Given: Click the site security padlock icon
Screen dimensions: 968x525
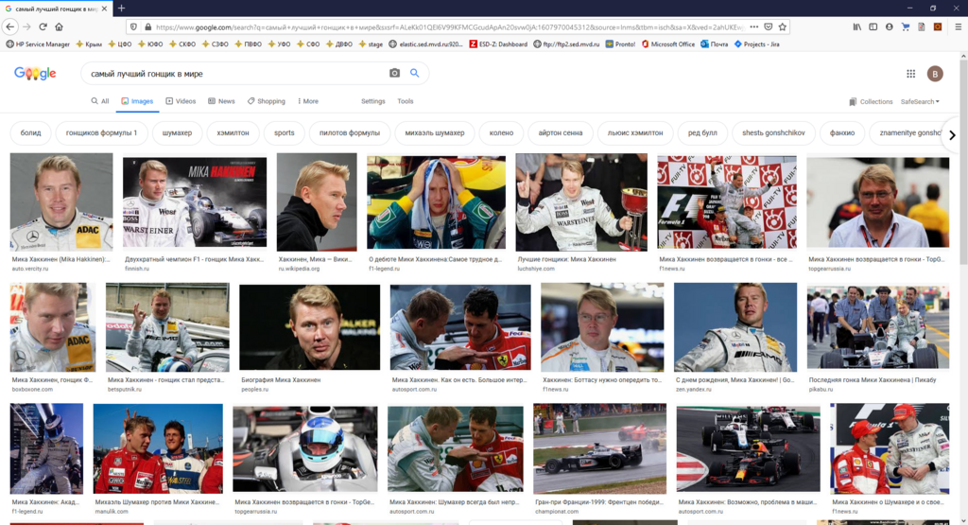Looking at the screenshot, I should click(x=147, y=26).
